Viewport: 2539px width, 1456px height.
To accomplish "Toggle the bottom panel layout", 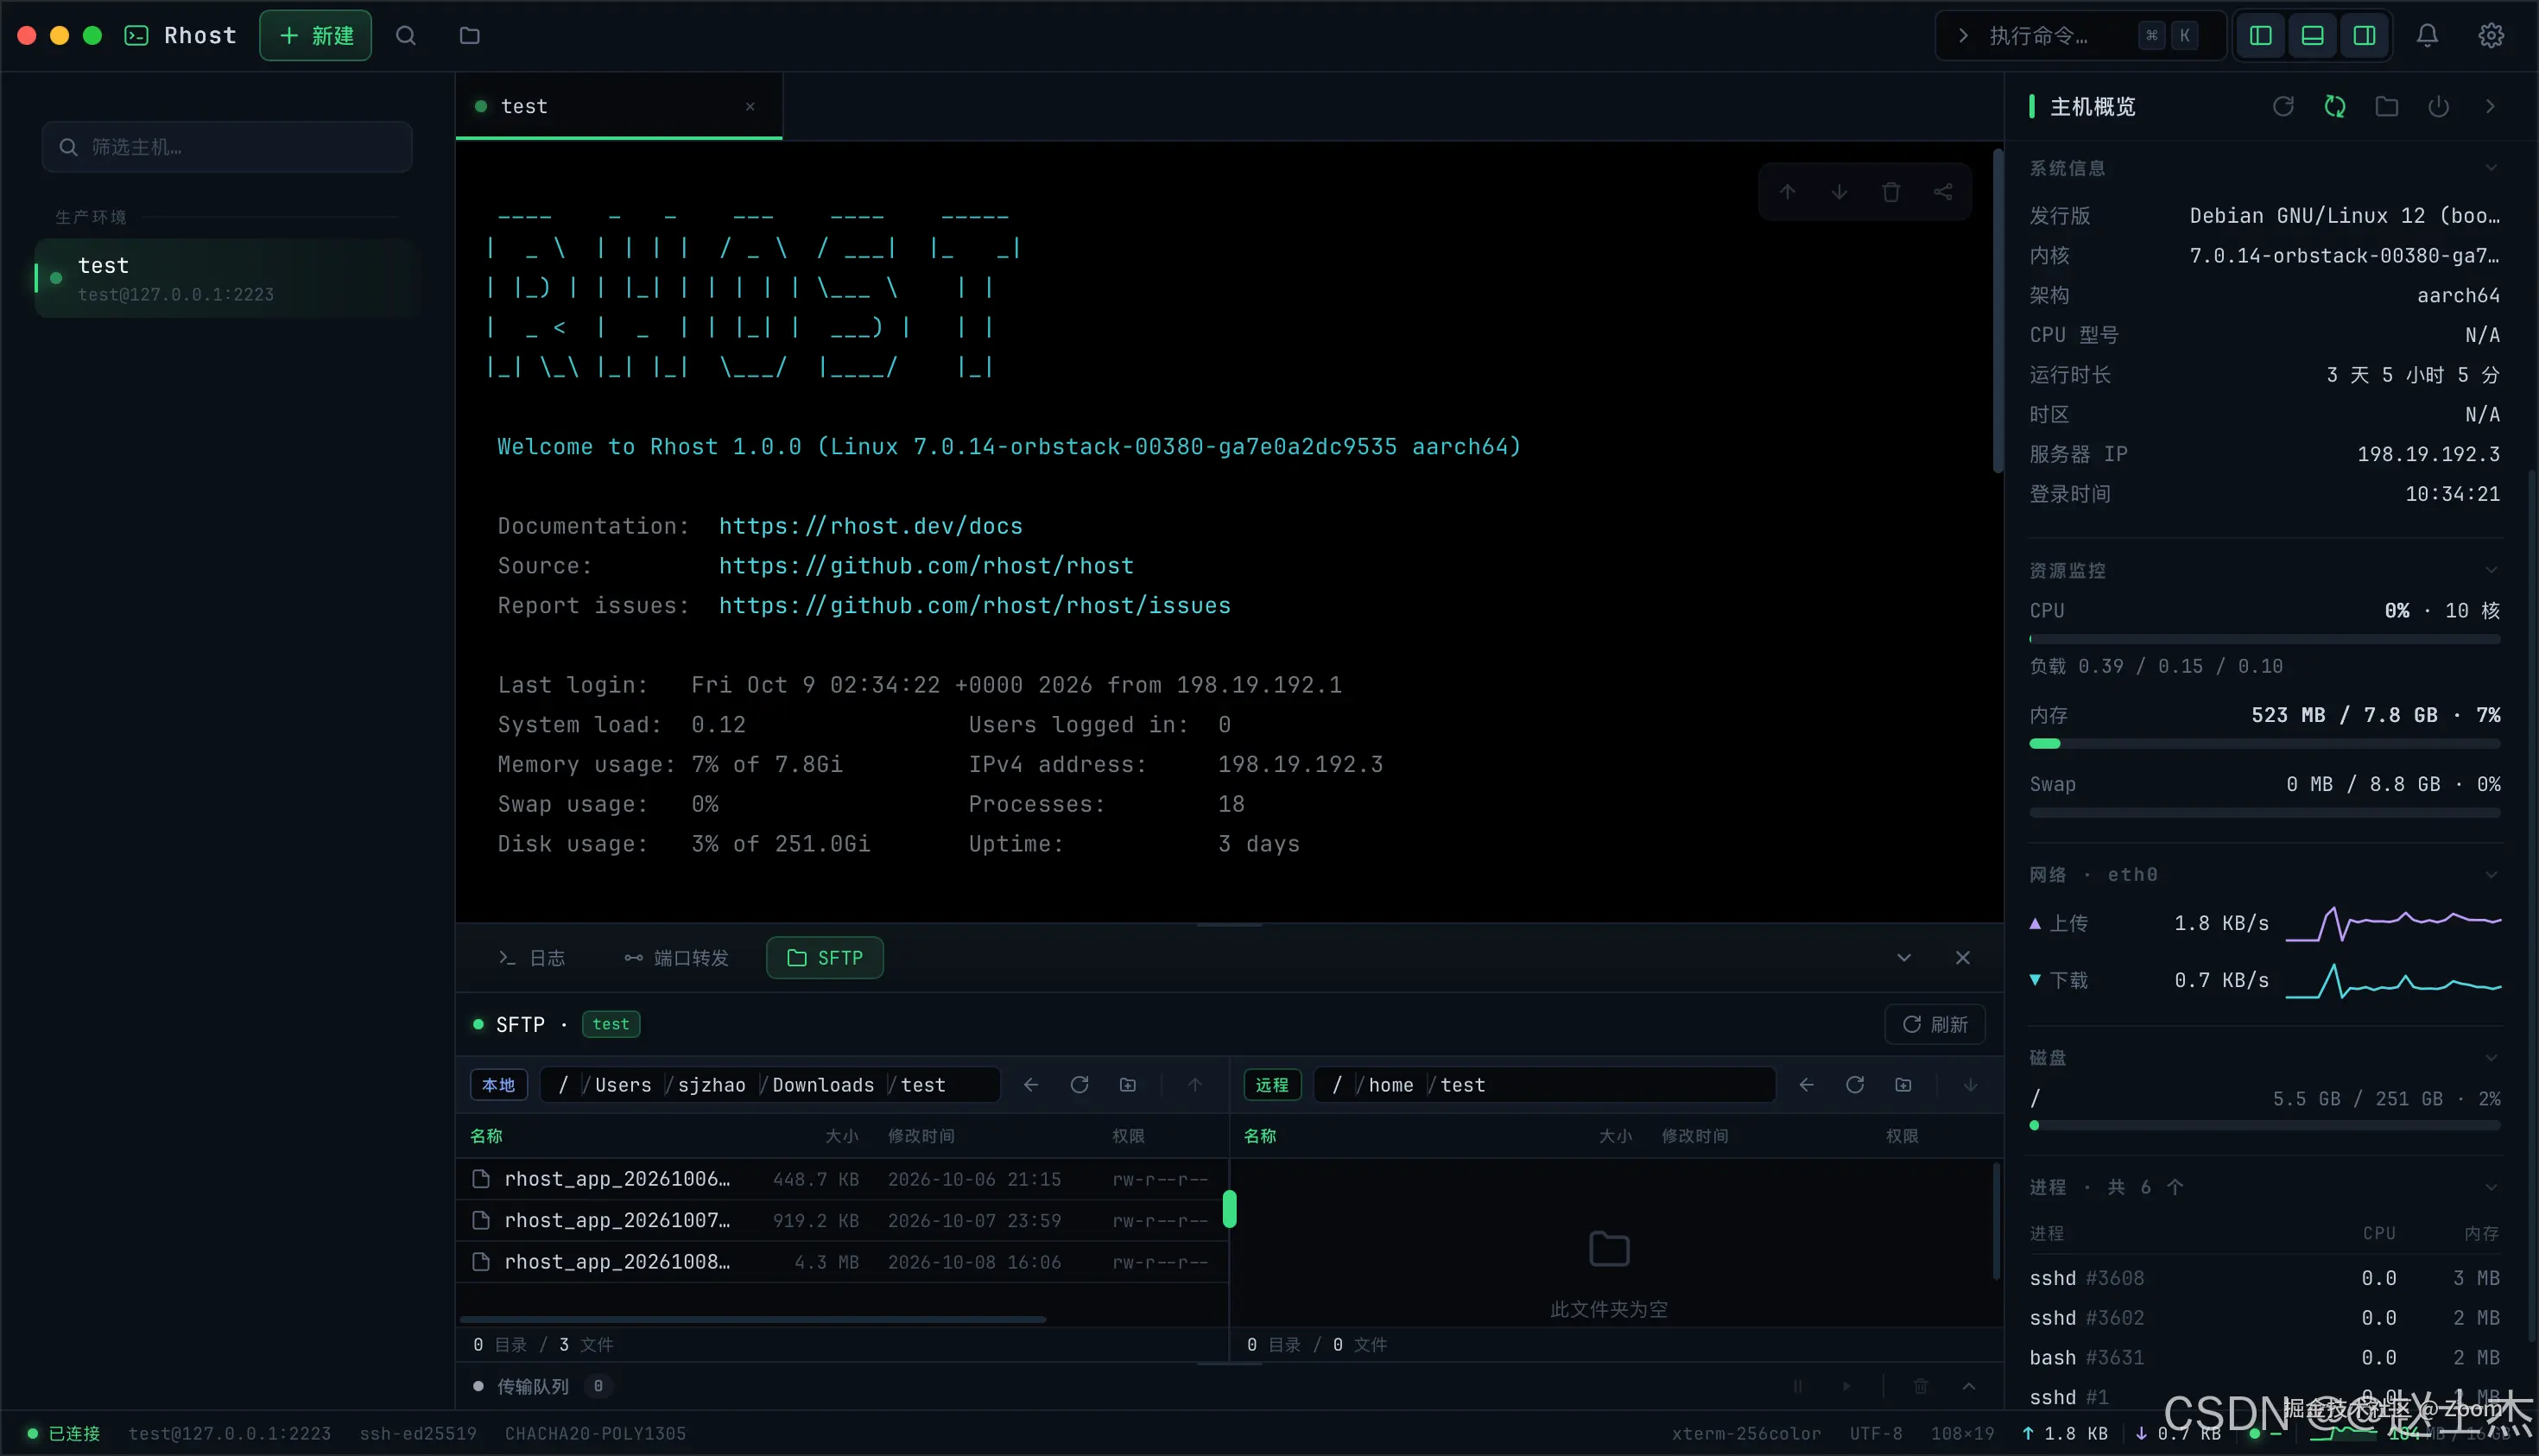I will coord(2312,36).
